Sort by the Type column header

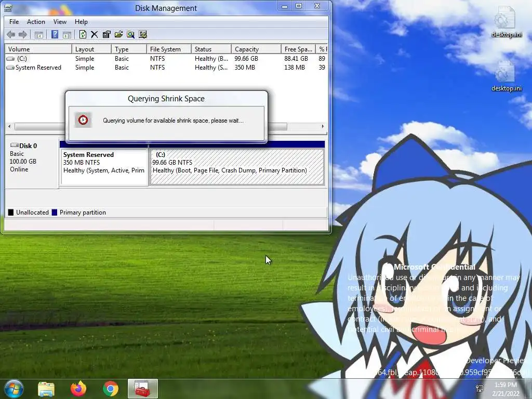129,49
